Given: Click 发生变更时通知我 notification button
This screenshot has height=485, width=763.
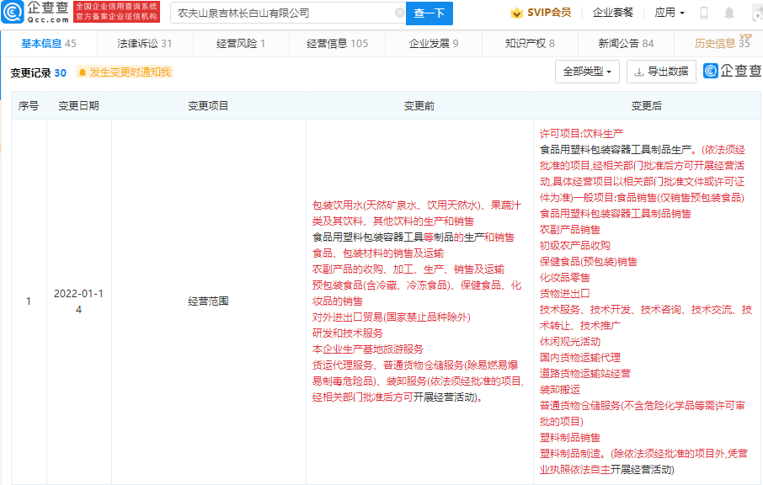Looking at the screenshot, I should [x=125, y=72].
